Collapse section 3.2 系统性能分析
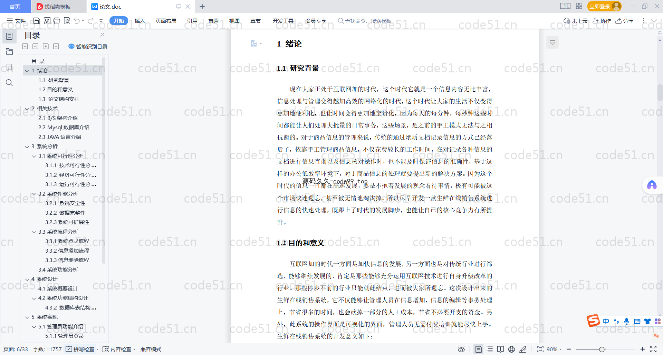The image size is (663, 355). pyautogui.click(x=34, y=194)
